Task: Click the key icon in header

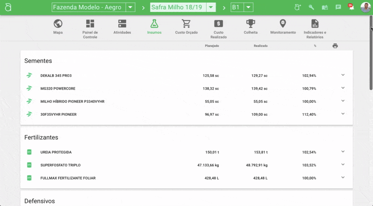Action: pos(311,7)
